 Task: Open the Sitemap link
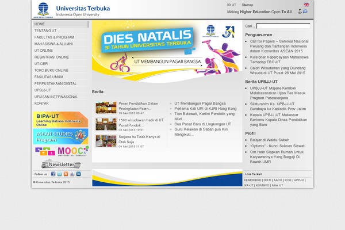tap(247, 5)
